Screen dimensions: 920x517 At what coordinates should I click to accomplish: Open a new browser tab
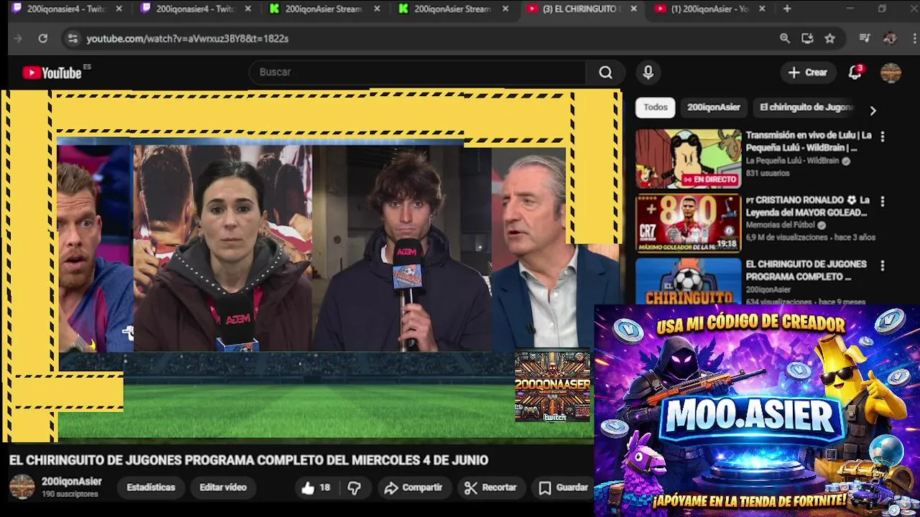point(787,9)
